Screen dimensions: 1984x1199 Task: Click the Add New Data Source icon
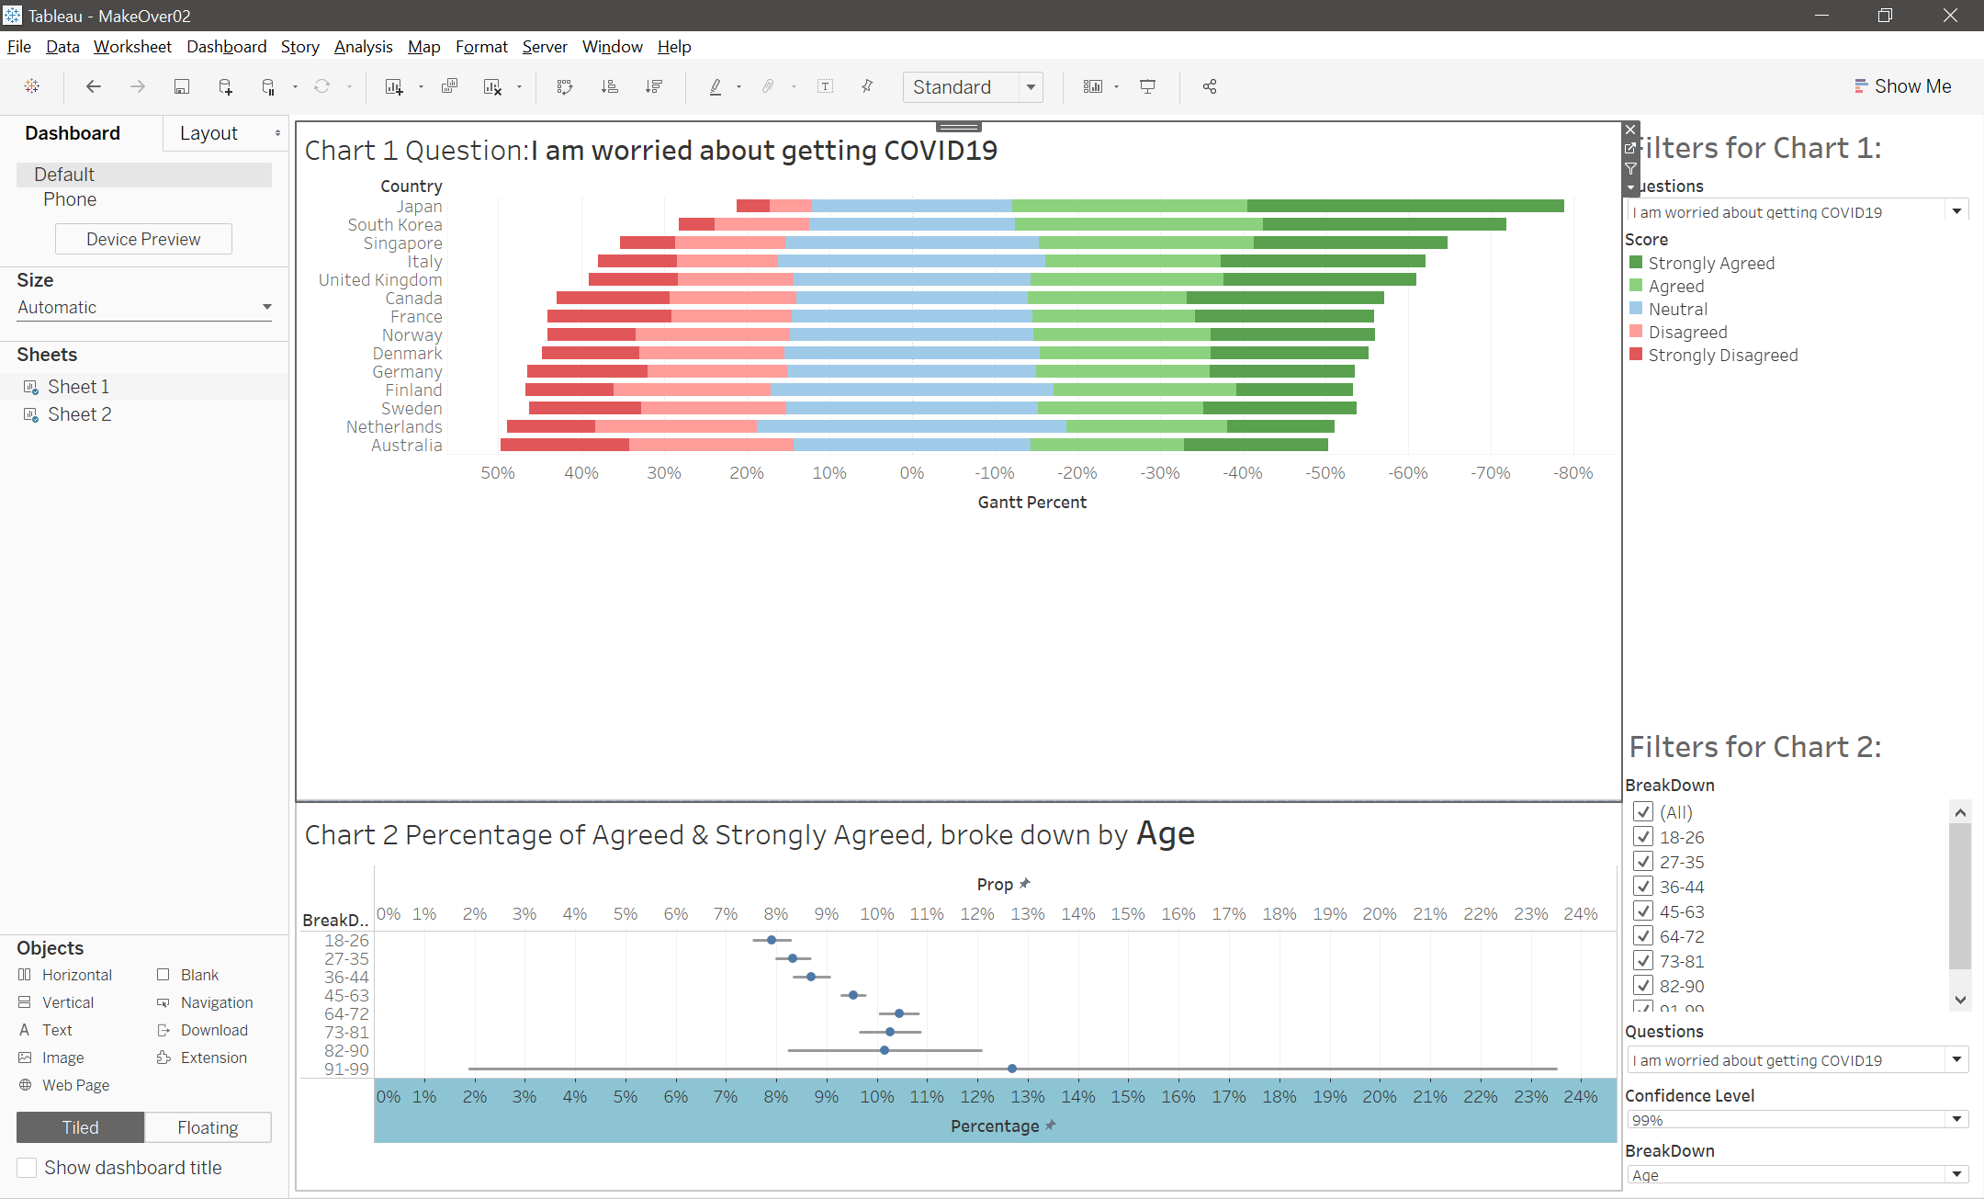[225, 86]
